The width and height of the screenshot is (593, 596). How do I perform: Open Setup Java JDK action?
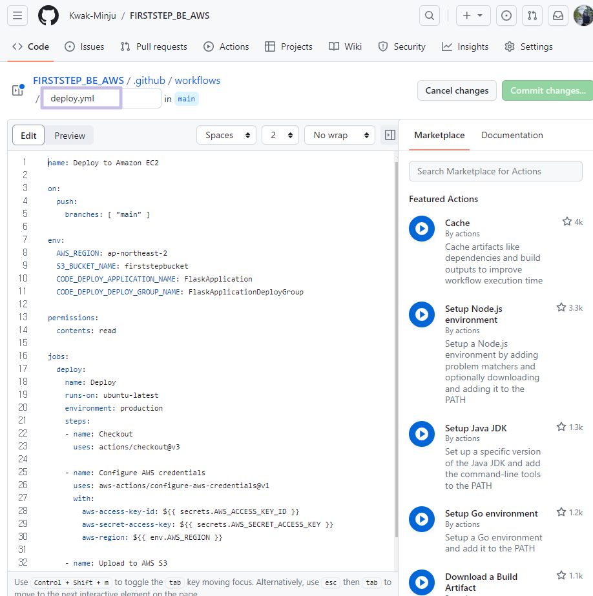[x=476, y=428]
